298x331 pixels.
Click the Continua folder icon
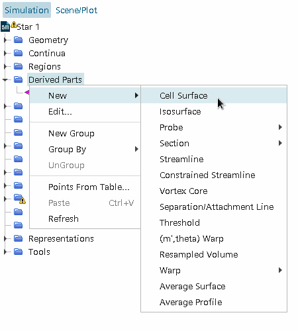(x=18, y=53)
